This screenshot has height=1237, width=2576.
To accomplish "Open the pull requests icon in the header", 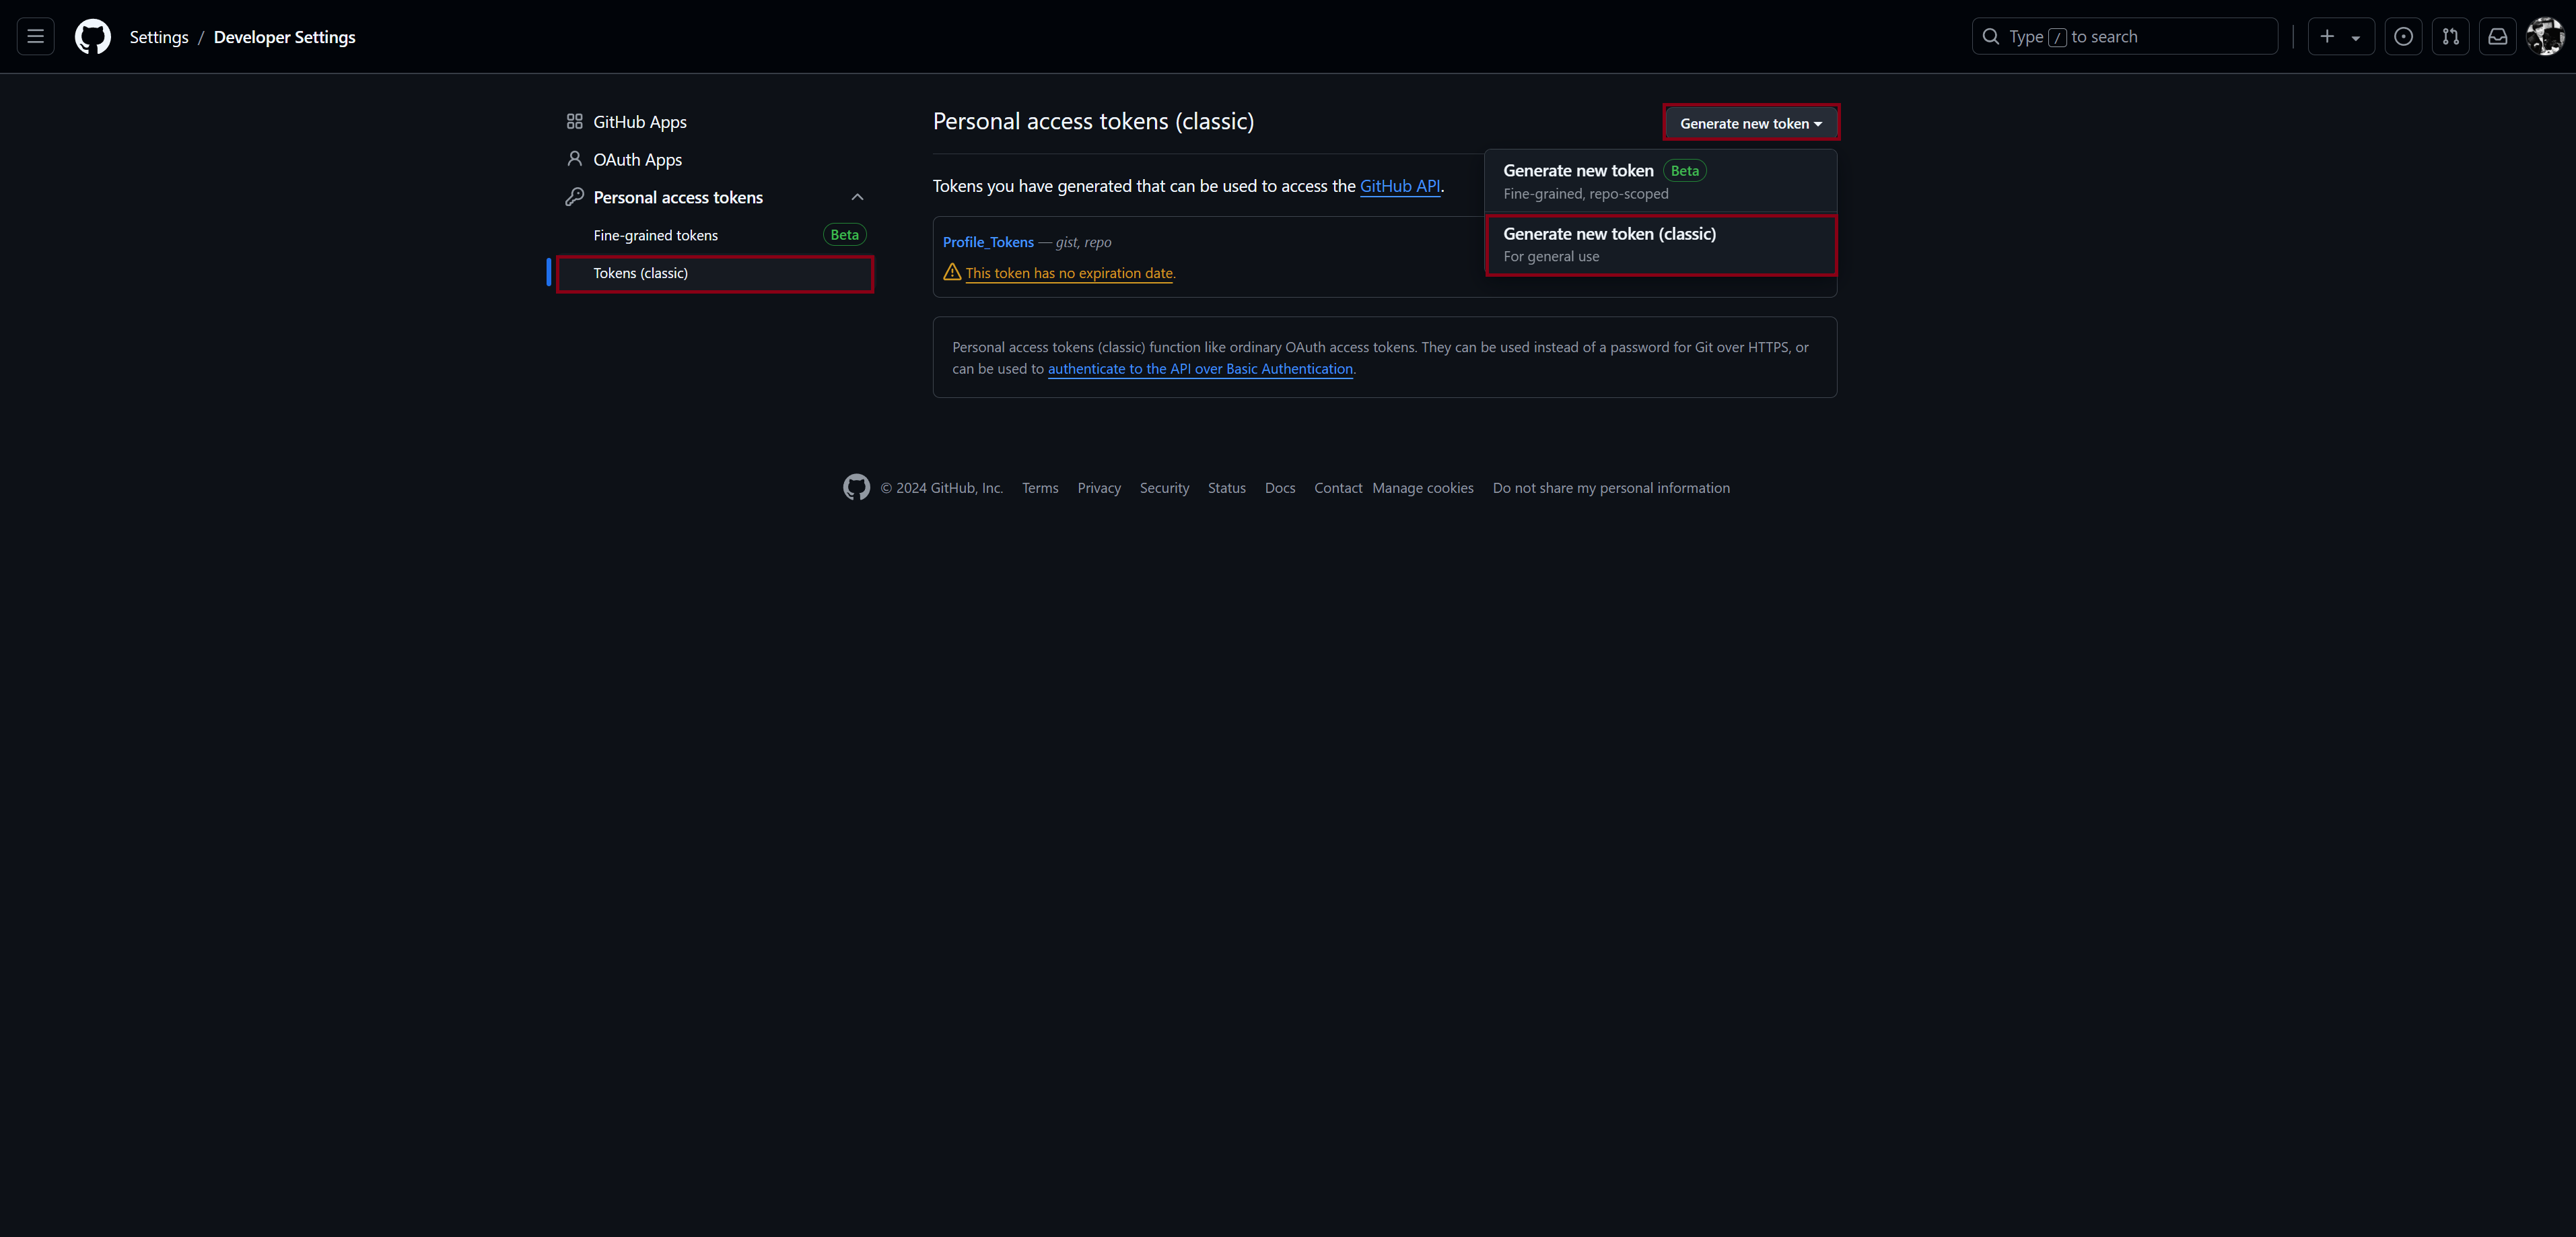I will click(x=2450, y=37).
